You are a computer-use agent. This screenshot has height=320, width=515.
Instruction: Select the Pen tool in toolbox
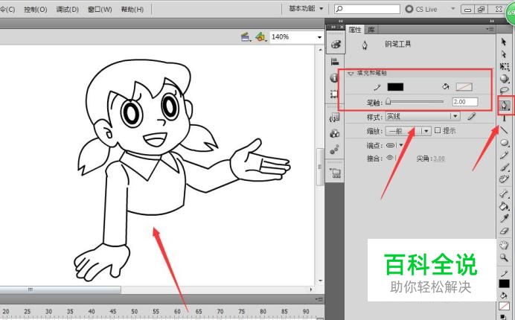(504, 106)
